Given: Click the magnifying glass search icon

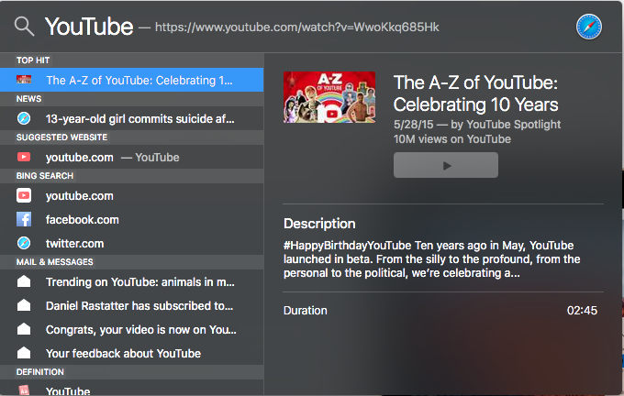Looking at the screenshot, I should click(24, 27).
